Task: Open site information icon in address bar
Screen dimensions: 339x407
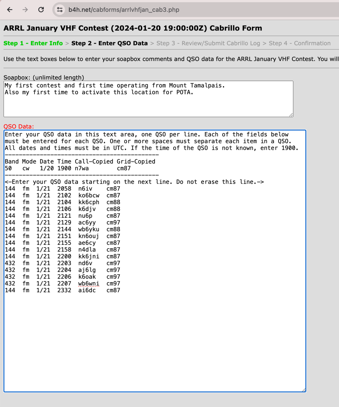Action: click(x=60, y=10)
